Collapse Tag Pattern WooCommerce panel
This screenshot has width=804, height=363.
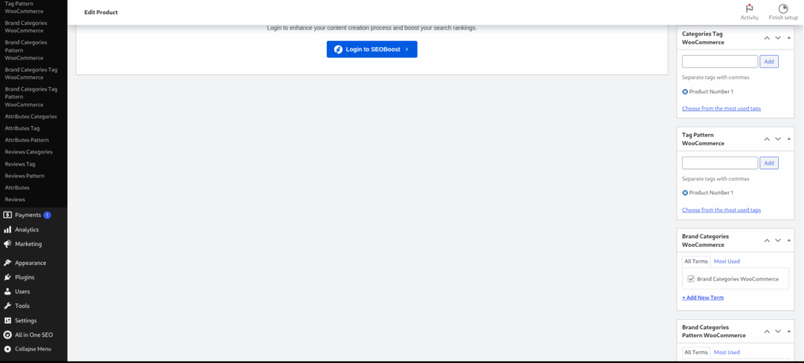click(x=788, y=140)
